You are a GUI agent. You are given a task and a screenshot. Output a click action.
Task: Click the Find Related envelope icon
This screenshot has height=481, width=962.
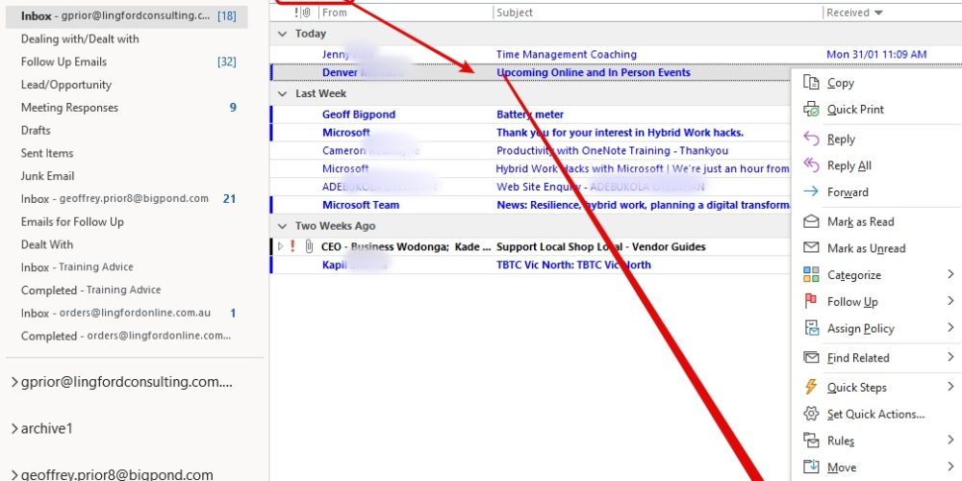pos(811,357)
